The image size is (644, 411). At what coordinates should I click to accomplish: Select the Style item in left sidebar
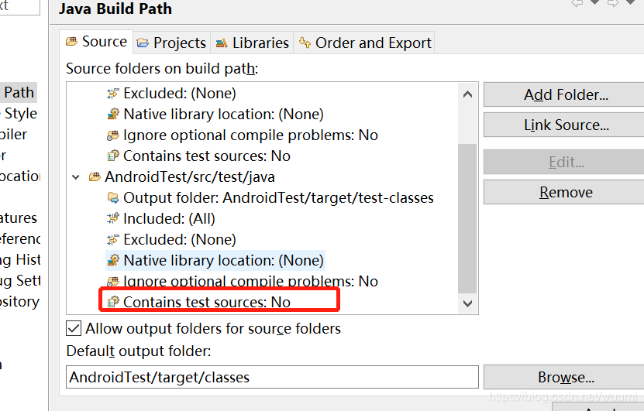tap(20, 114)
